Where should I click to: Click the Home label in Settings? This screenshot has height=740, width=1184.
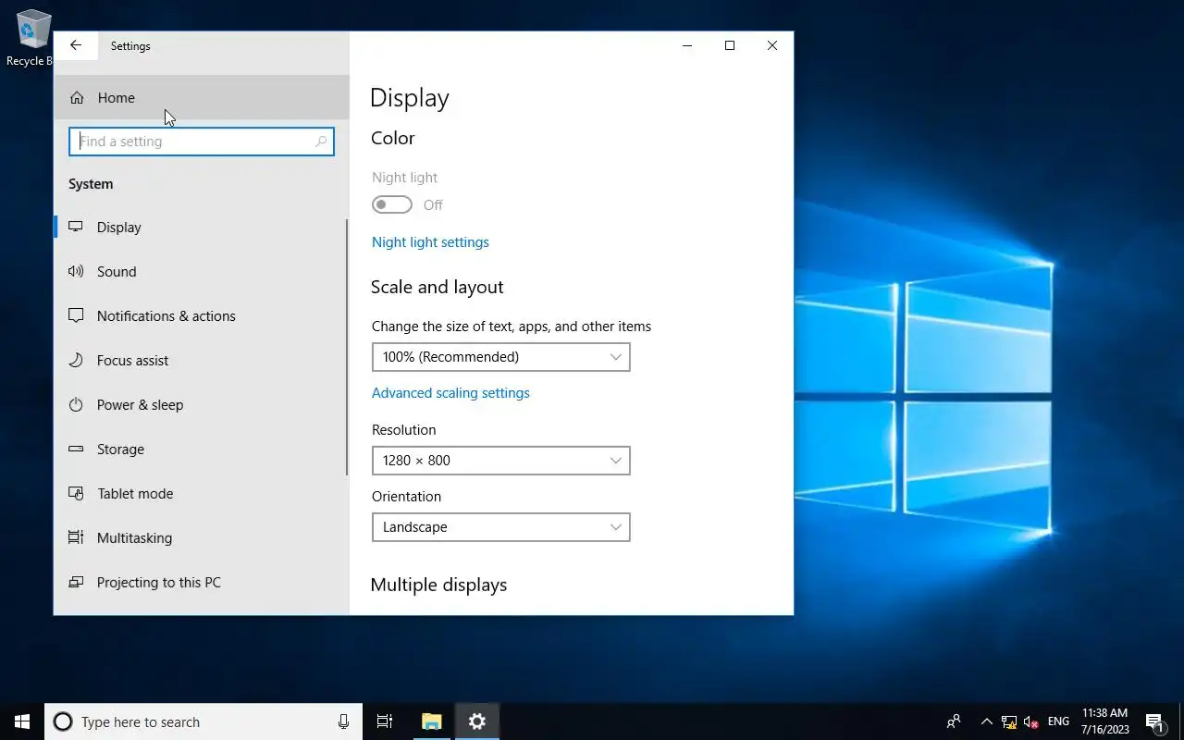pos(117,98)
